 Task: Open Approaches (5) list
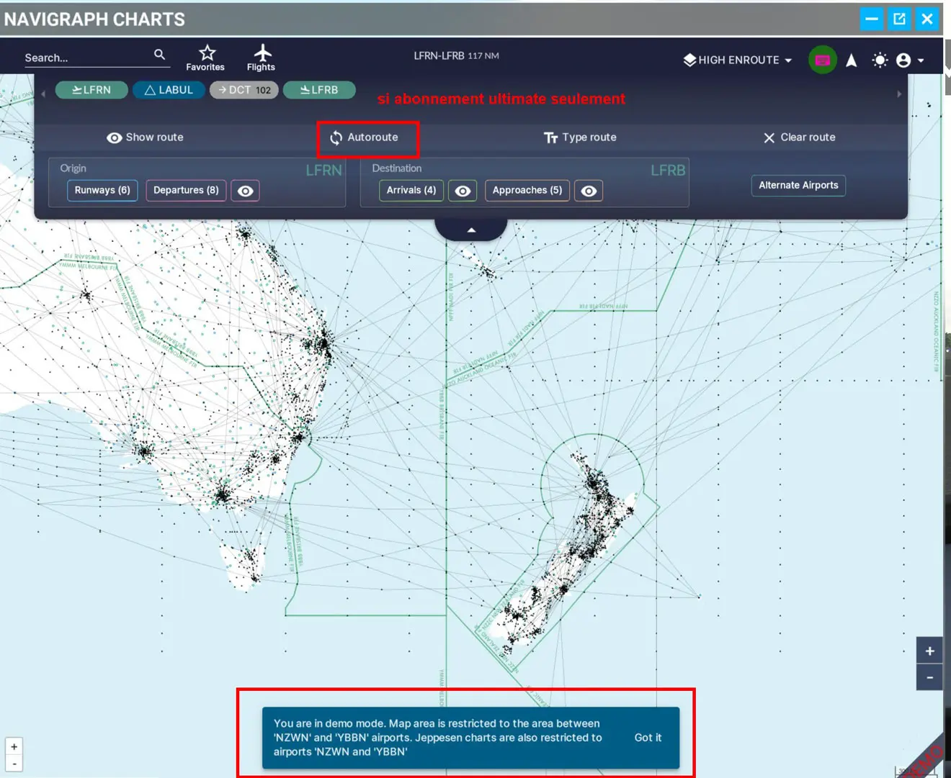[x=527, y=190]
